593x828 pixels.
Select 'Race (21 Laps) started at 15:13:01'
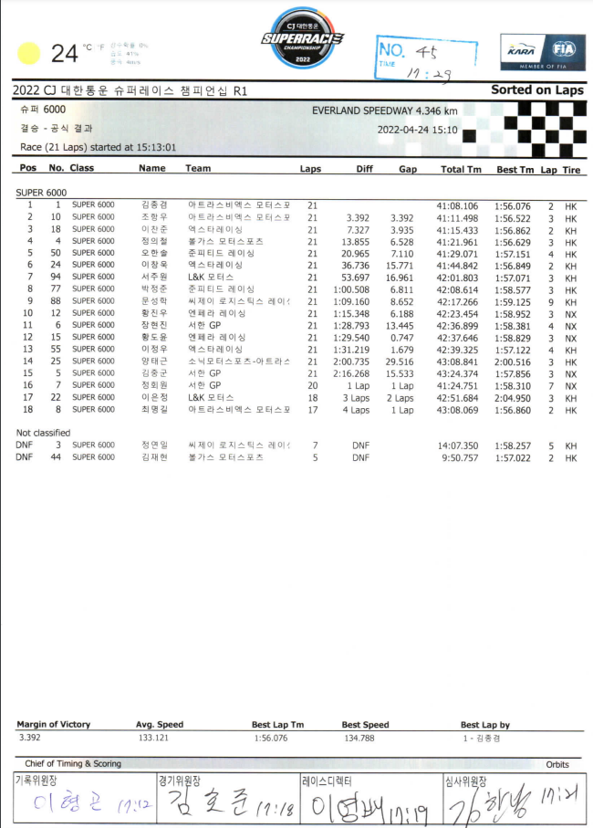99,147
